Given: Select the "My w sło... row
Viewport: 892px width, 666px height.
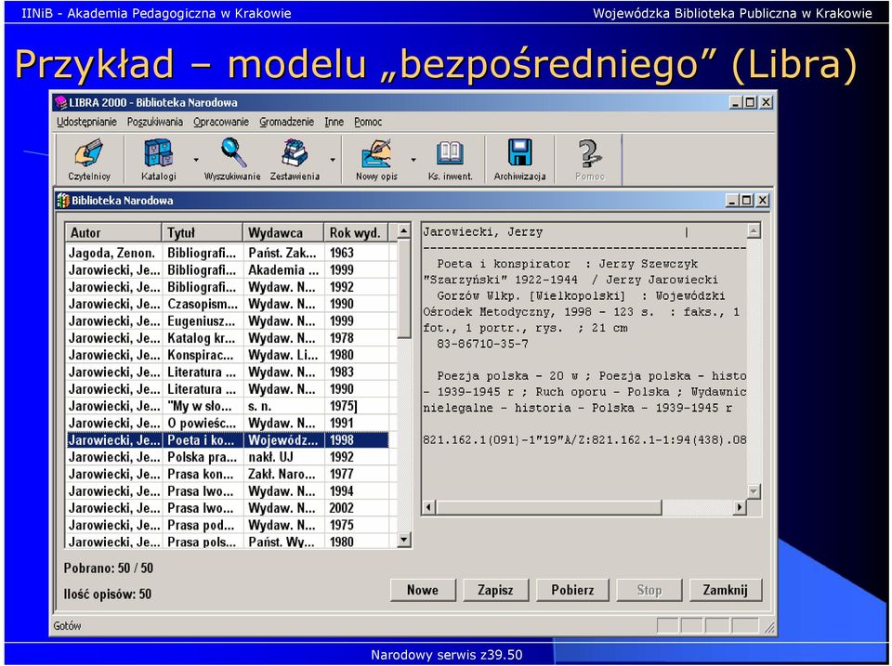Looking at the screenshot, I should pyautogui.click(x=228, y=406).
